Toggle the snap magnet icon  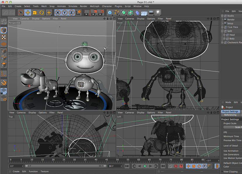point(3,83)
